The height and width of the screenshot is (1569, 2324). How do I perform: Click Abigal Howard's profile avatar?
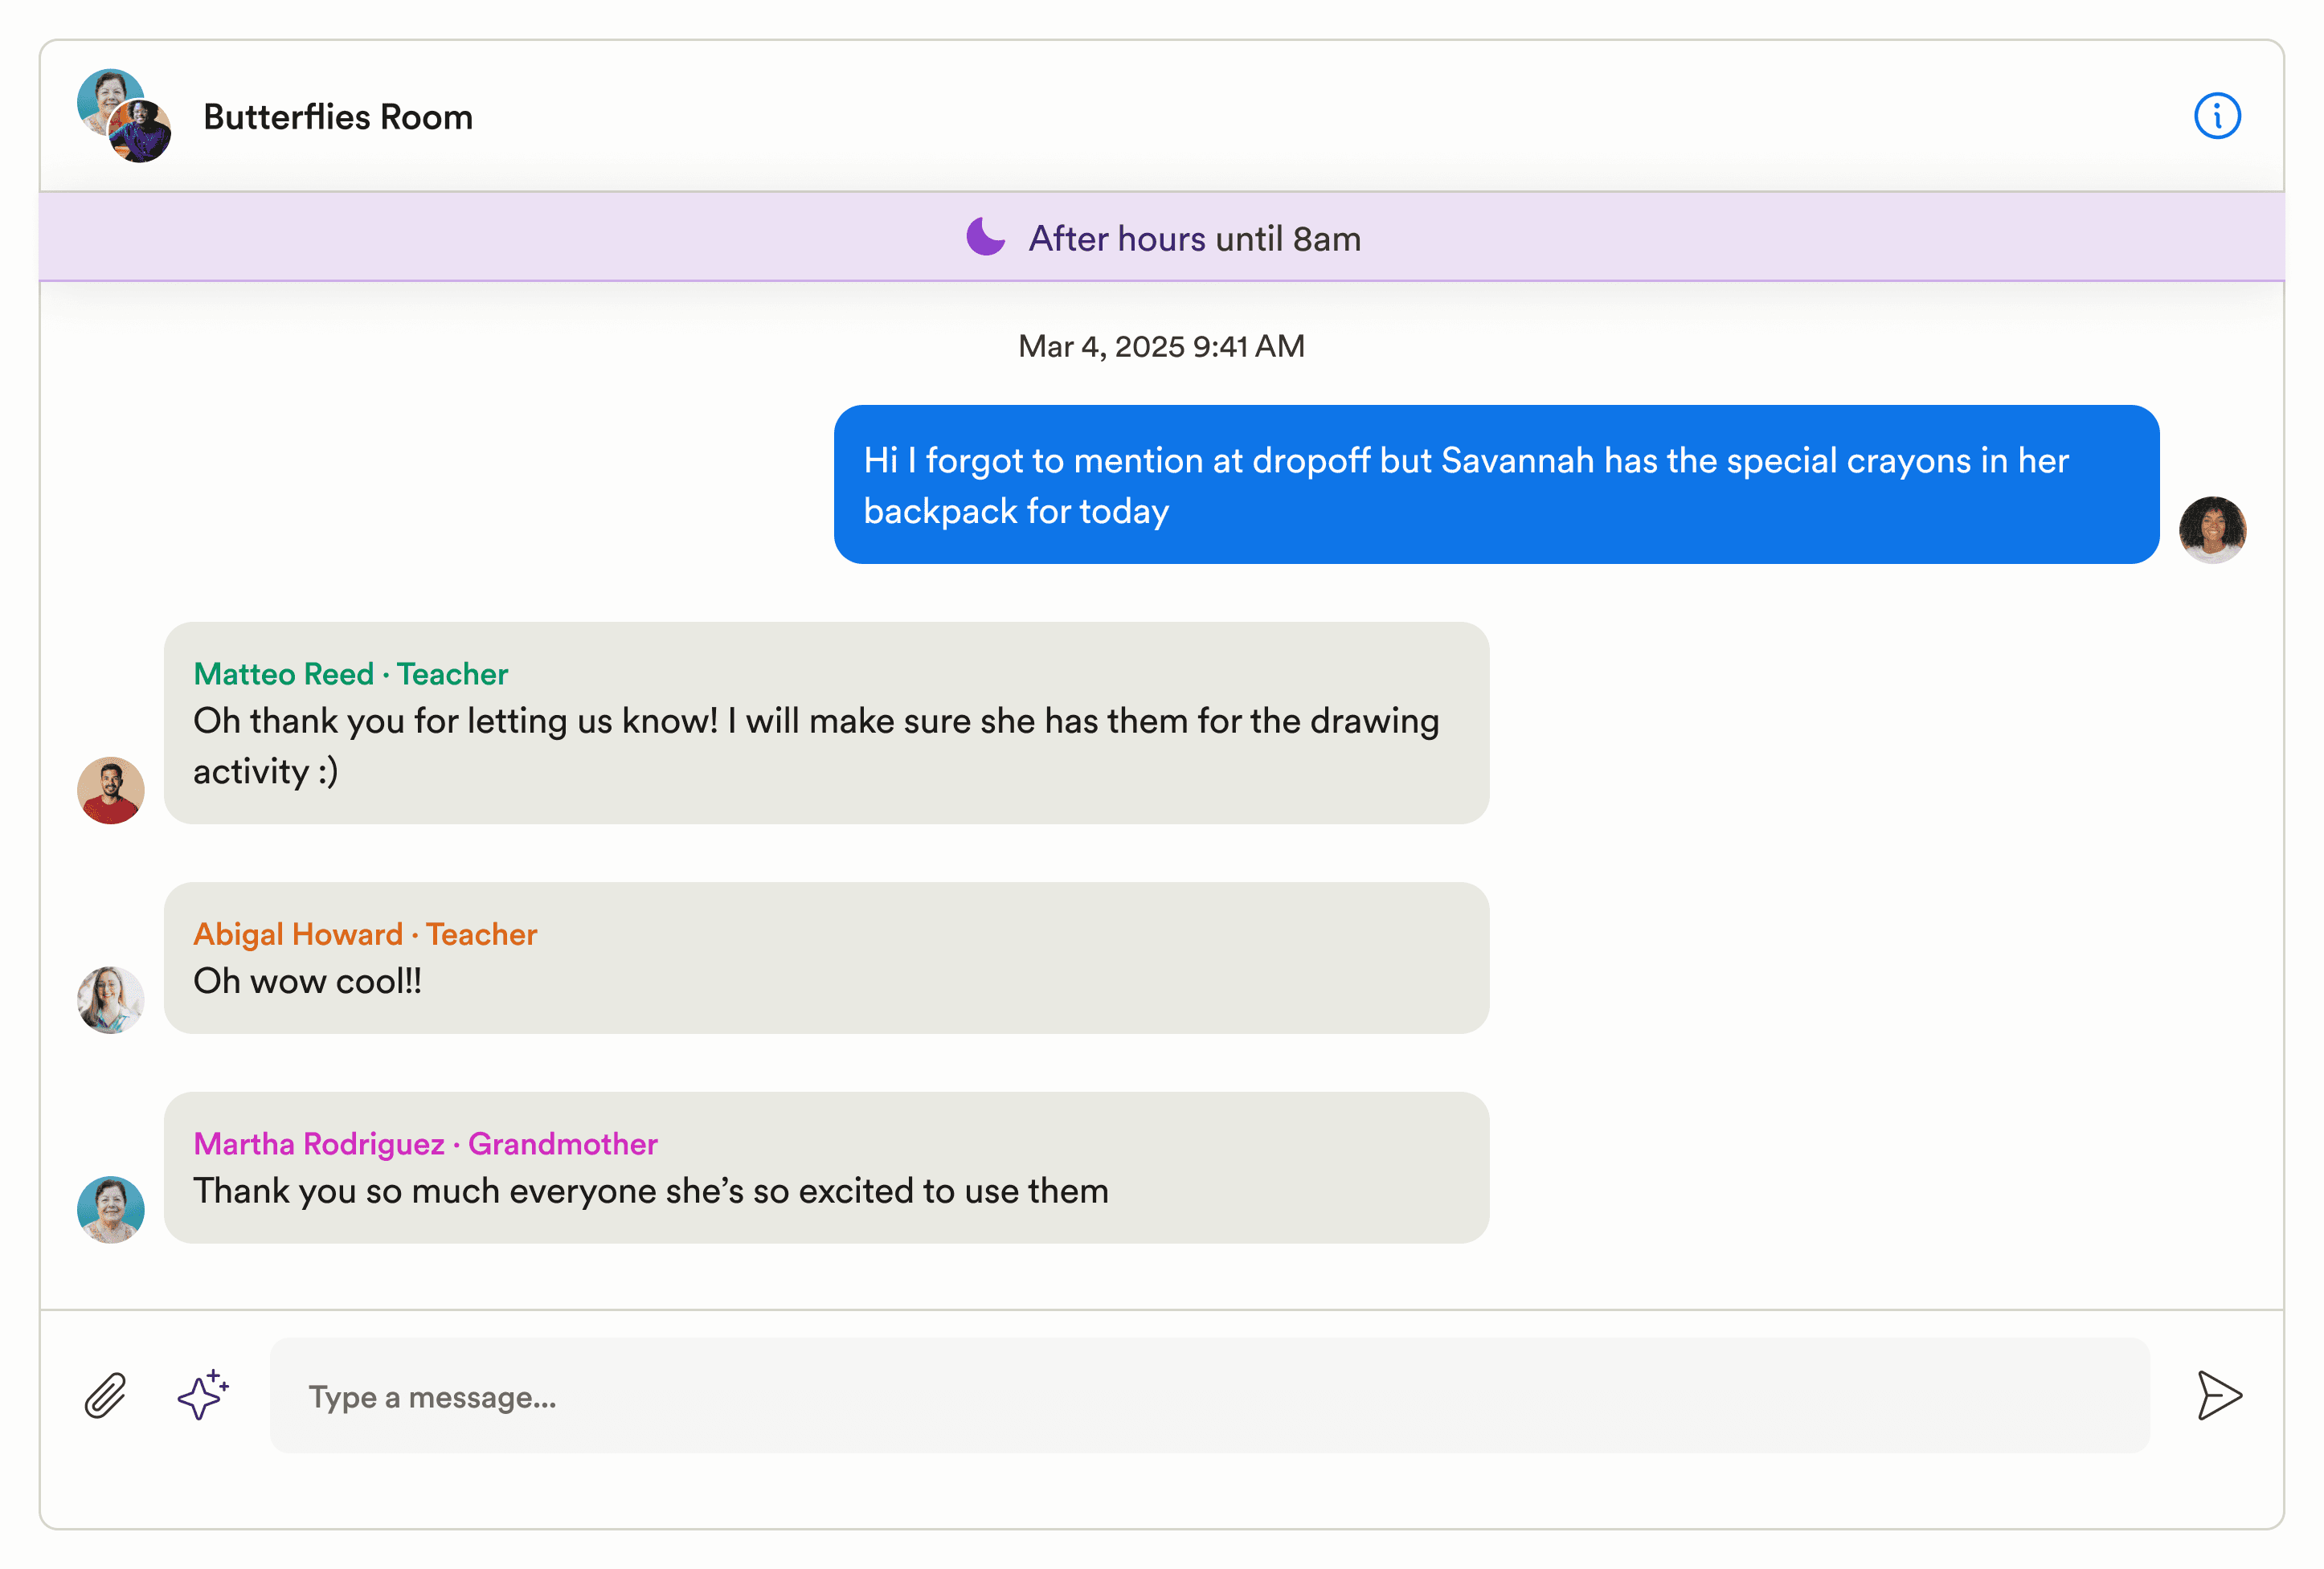click(x=111, y=999)
